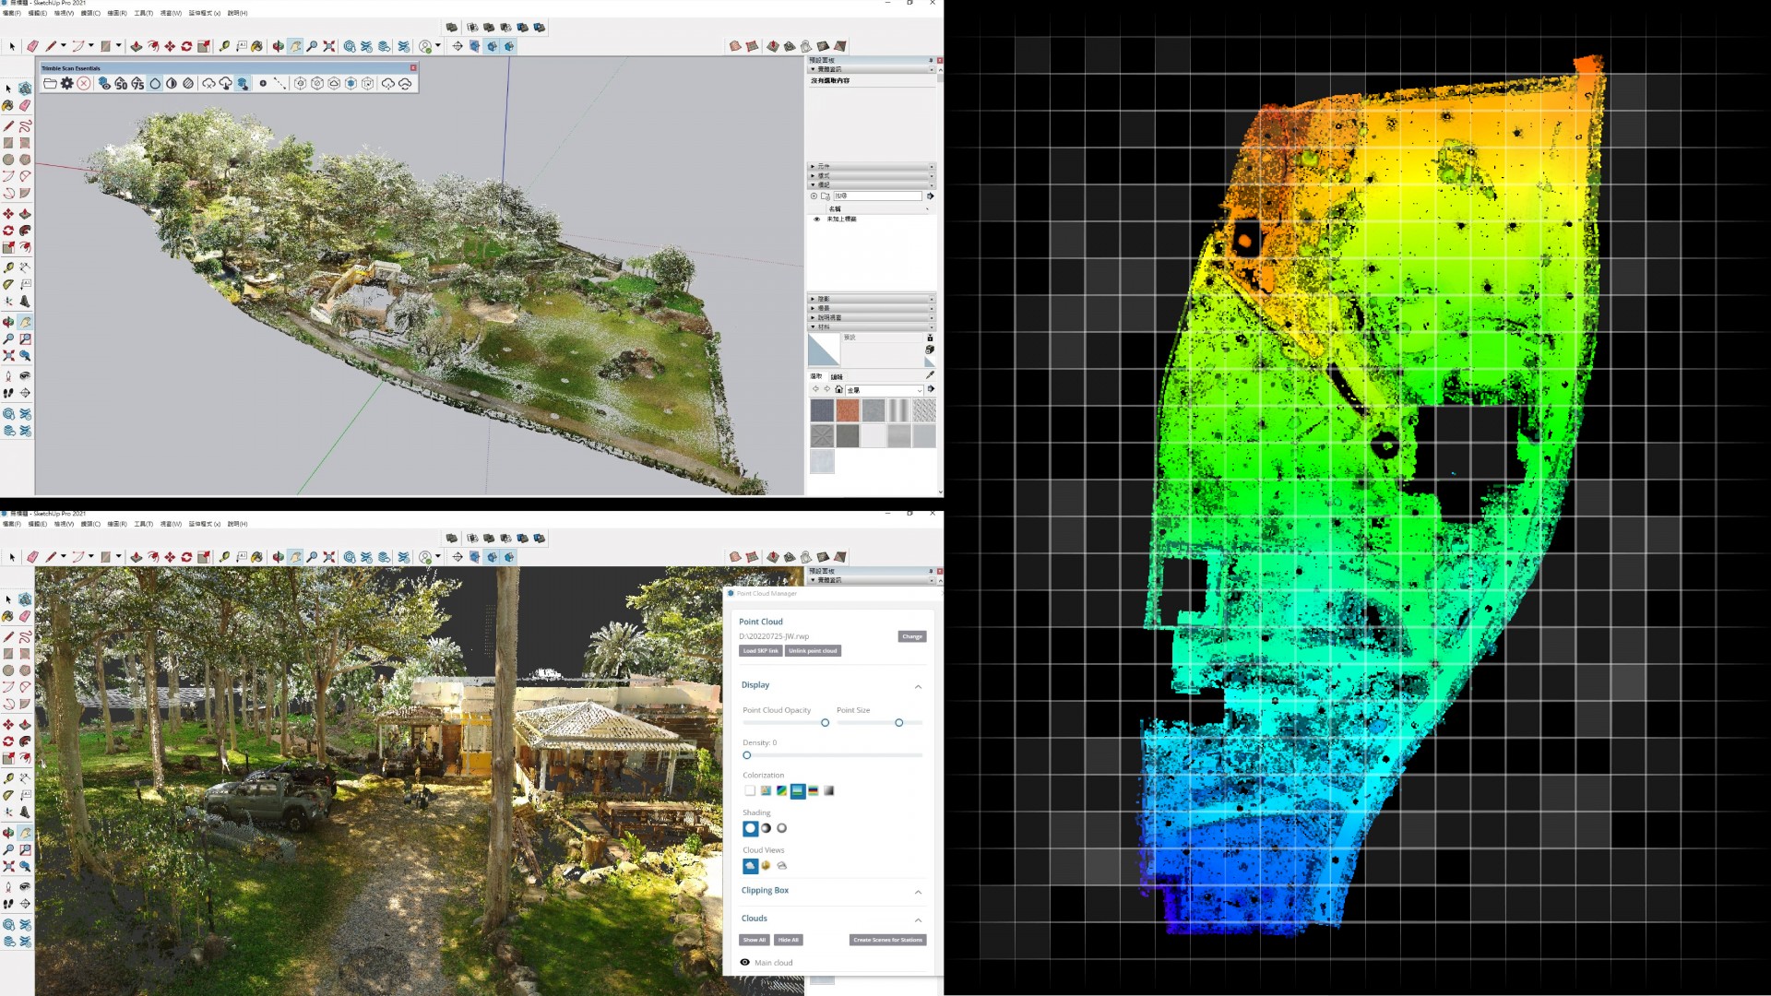Expand the 場景 panel in default tray
This screenshot has height=996, width=1771.
pos(871,309)
